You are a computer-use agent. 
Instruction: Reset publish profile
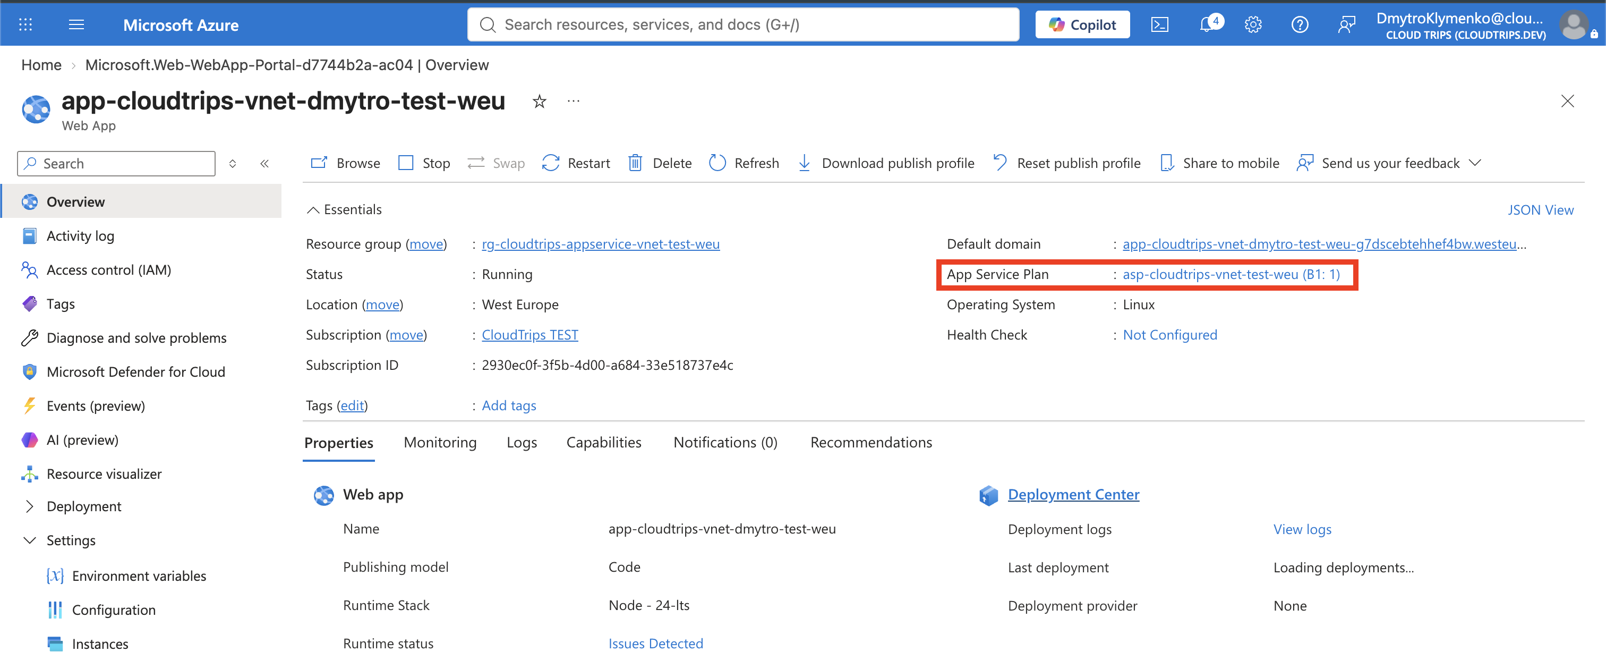(1067, 163)
